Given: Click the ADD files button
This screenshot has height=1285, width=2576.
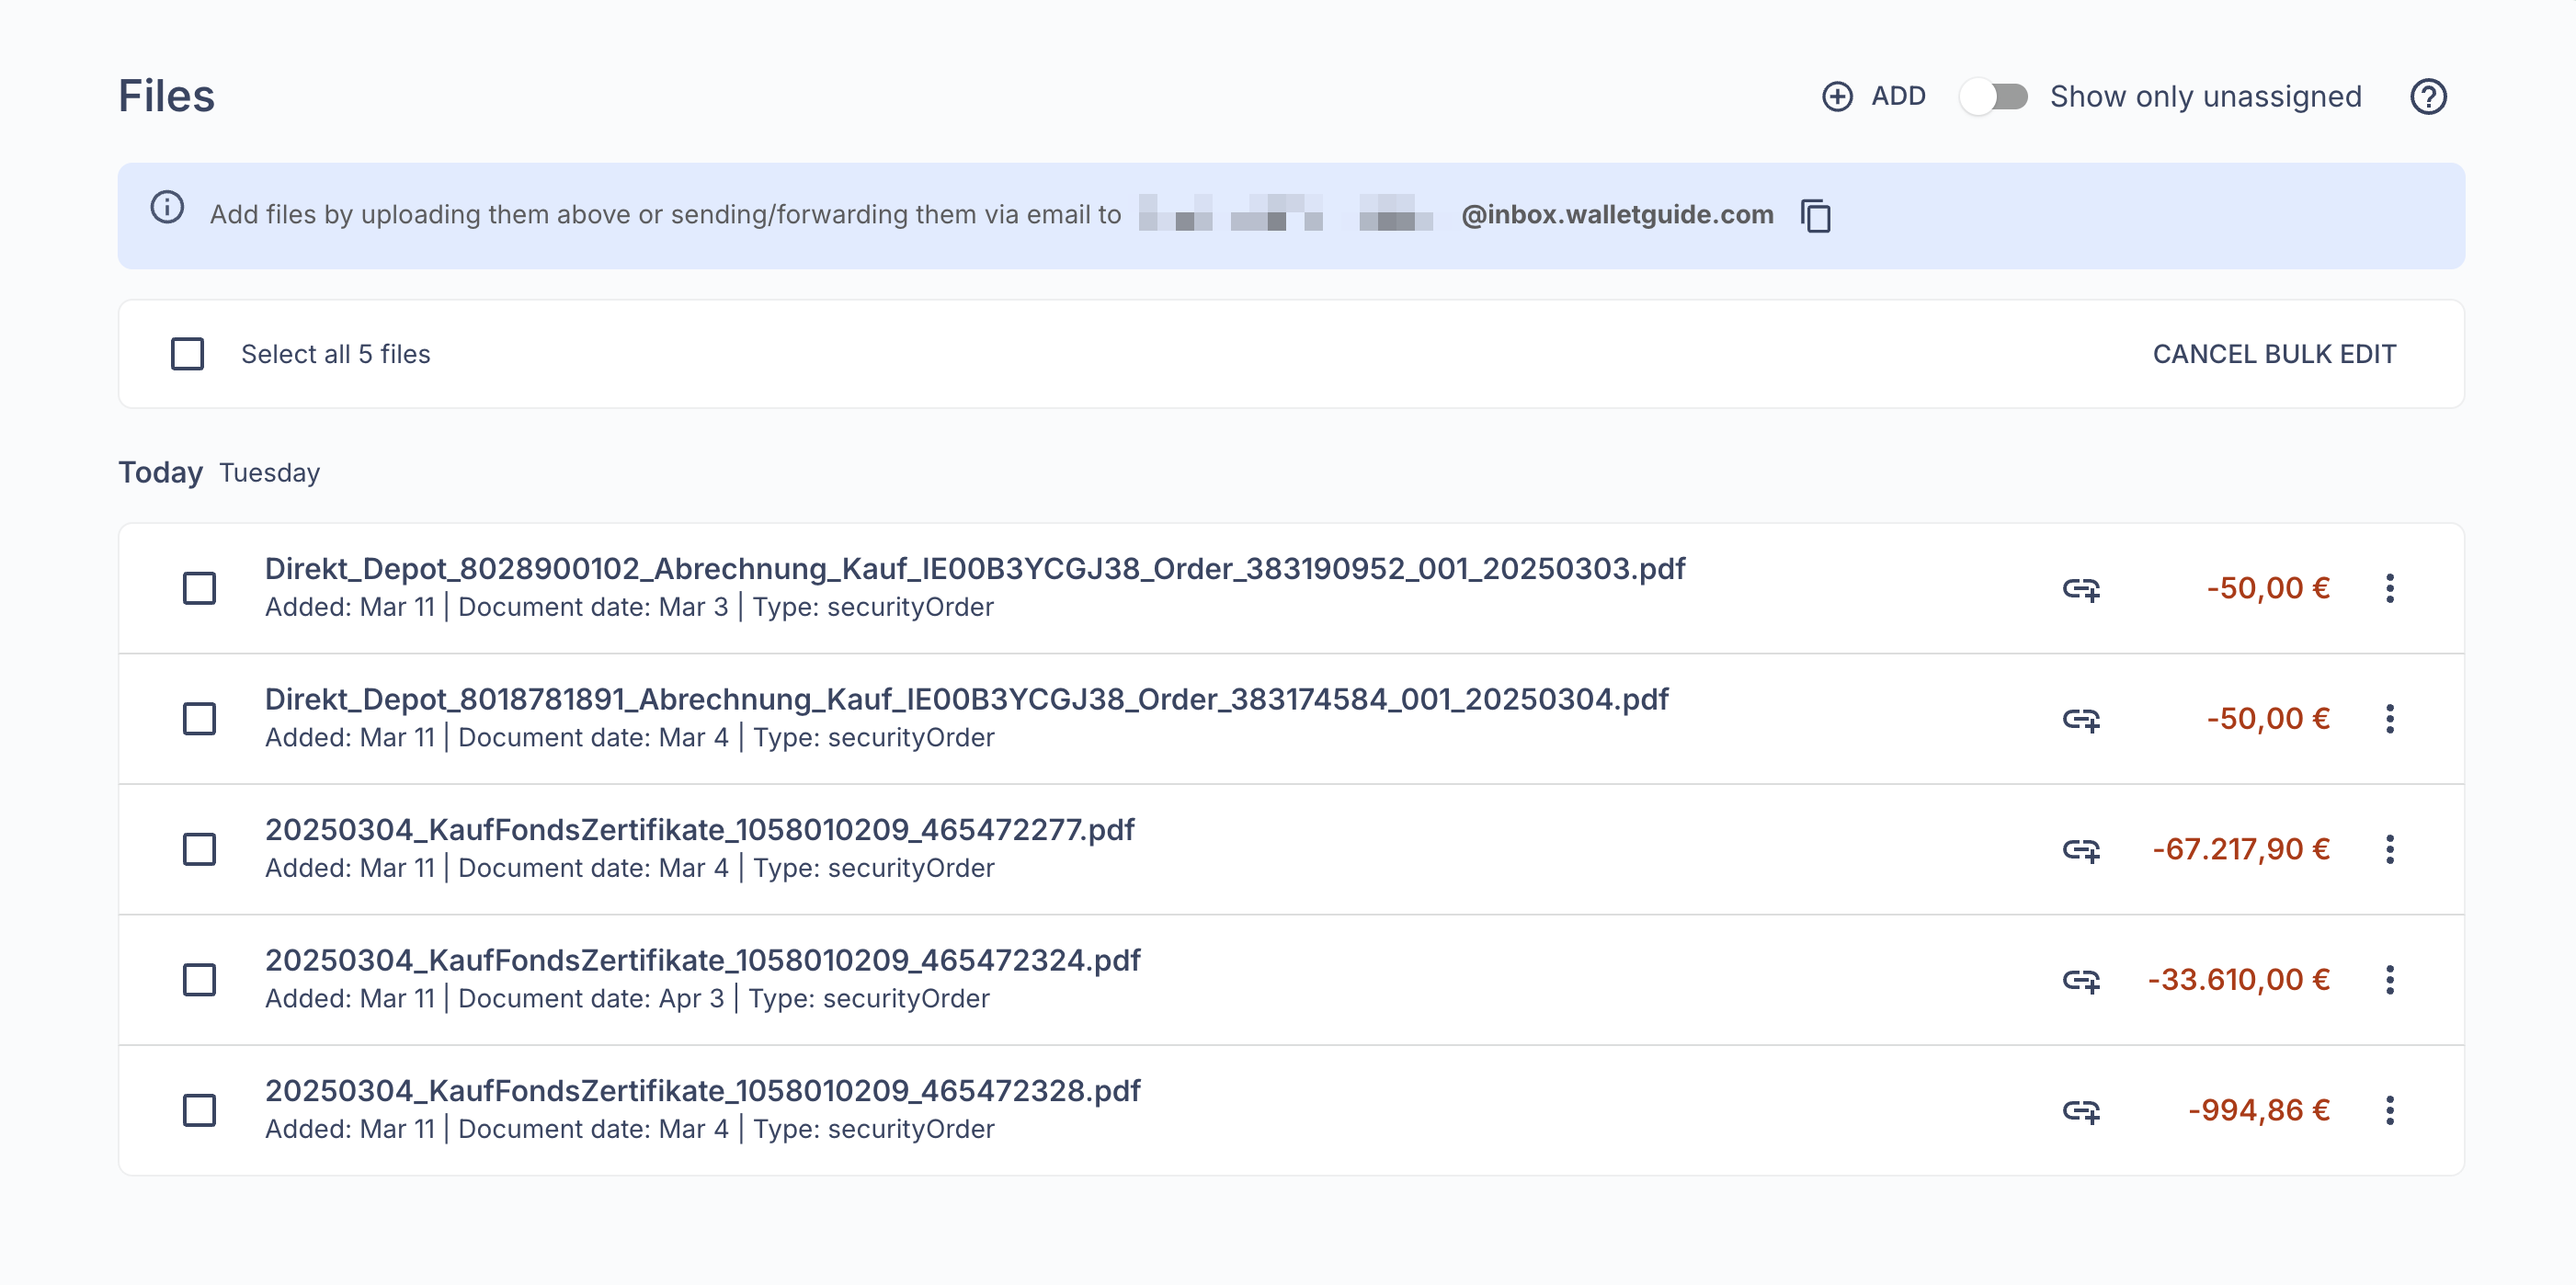Looking at the screenshot, I should coord(1874,97).
